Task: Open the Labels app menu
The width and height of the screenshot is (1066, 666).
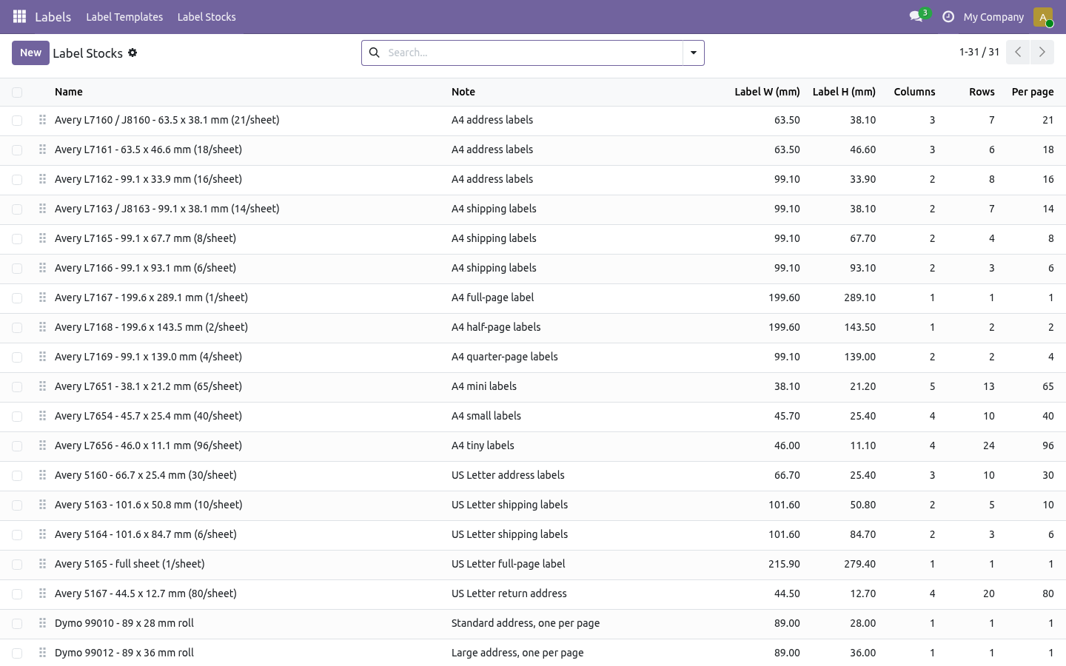Action: (x=53, y=16)
